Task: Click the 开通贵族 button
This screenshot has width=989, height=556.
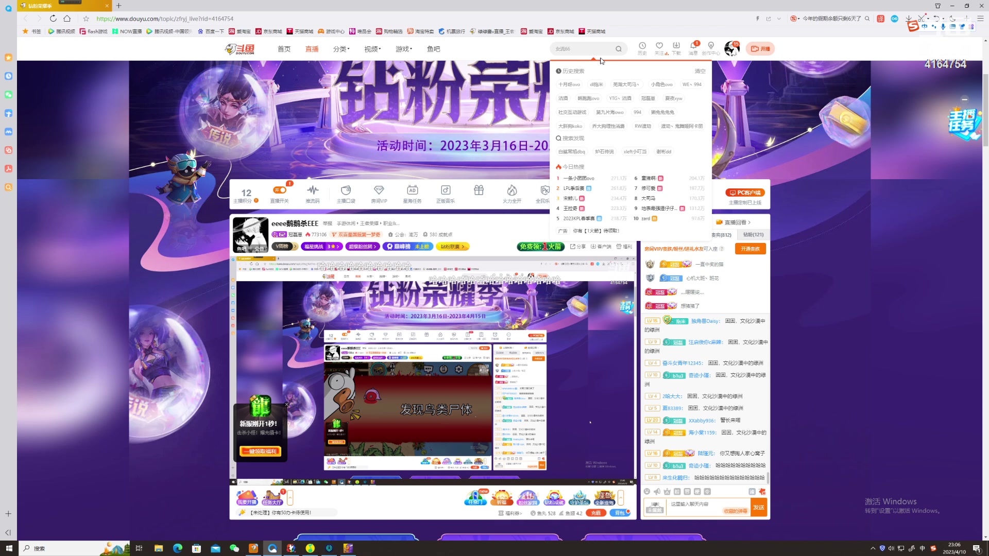Action: point(750,249)
